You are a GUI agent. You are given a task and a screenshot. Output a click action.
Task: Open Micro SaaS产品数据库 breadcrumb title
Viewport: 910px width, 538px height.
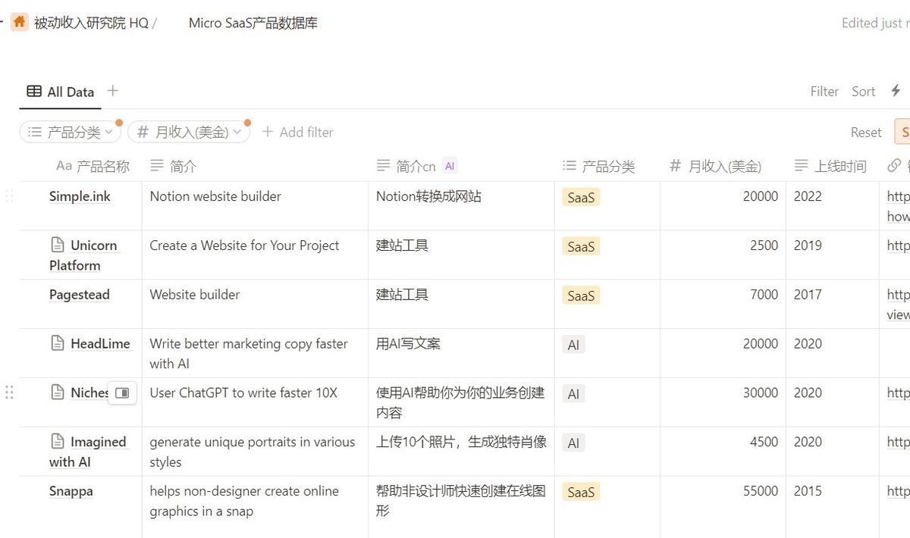[253, 23]
